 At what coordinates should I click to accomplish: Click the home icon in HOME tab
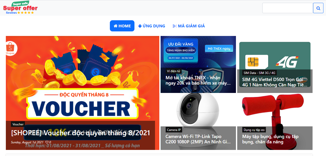click(115, 26)
